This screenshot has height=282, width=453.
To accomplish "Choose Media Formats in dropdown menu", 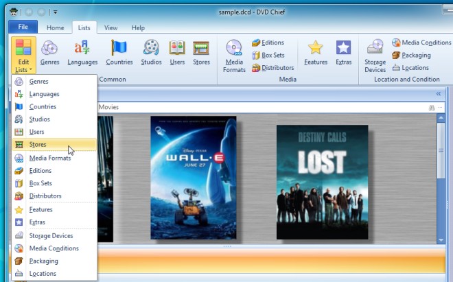I will coord(54,158).
